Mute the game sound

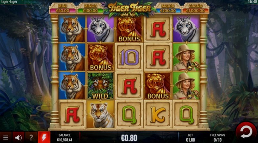click(x=18, y=138)
